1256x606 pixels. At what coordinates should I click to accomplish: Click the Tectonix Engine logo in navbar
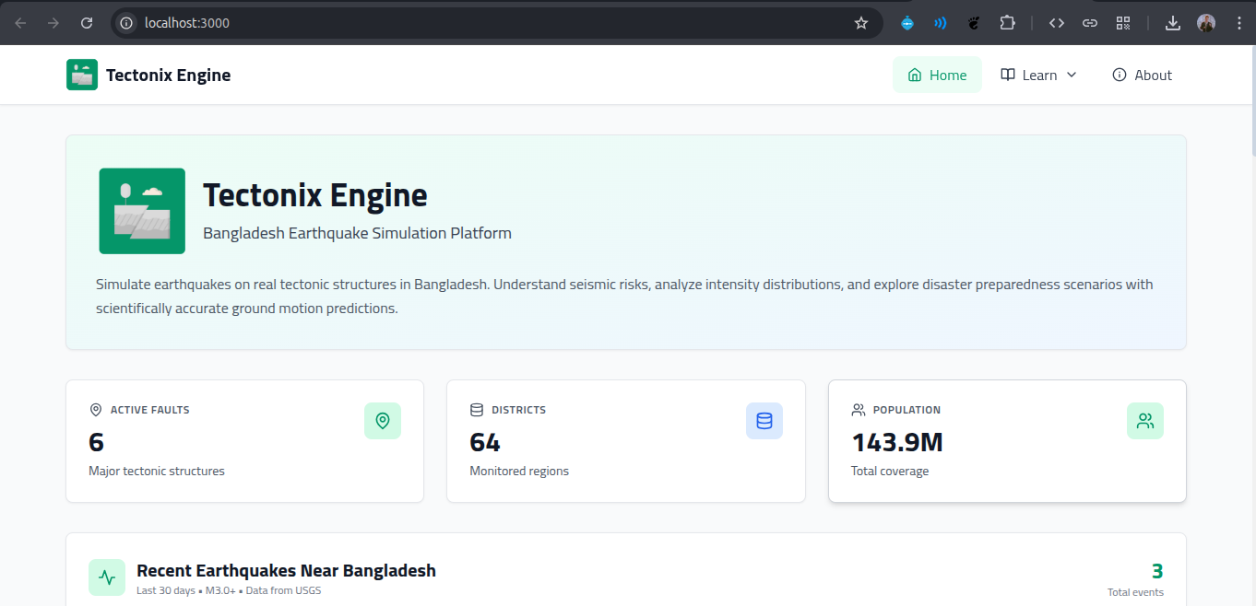82,75
